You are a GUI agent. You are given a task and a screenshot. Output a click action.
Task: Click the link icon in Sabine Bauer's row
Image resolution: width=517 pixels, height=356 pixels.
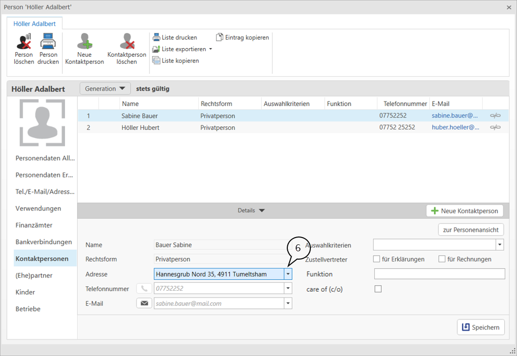pos(495,116)
